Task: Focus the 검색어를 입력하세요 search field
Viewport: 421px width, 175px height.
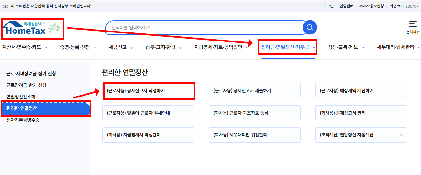Action: (x=205, y=27)
